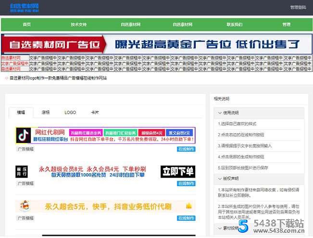313x238 pixels.
Task: Click the copyright notice 1.本站所有制作素材来自网络收集
Action: 259,192
